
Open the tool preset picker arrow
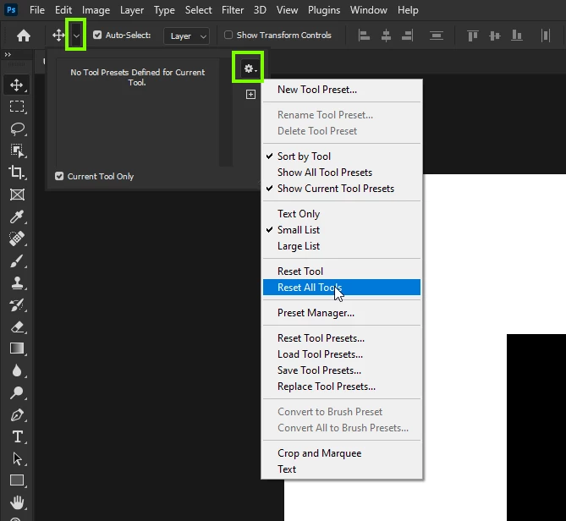point(76,36)
